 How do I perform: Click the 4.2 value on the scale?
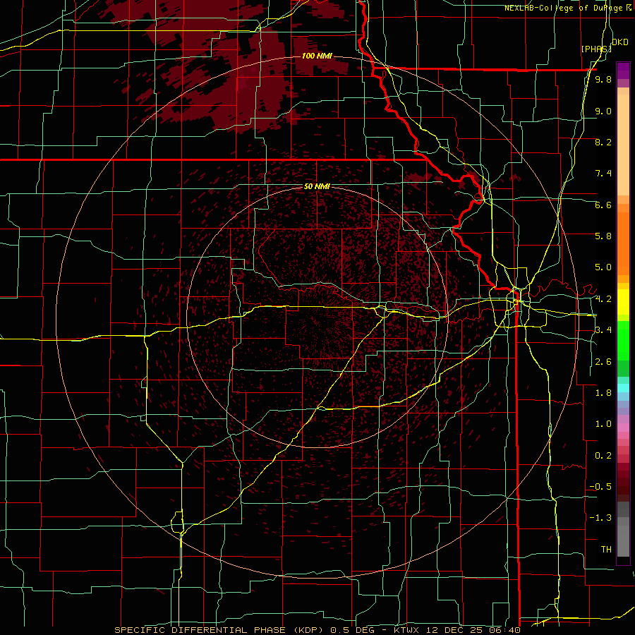click(603, 299)
